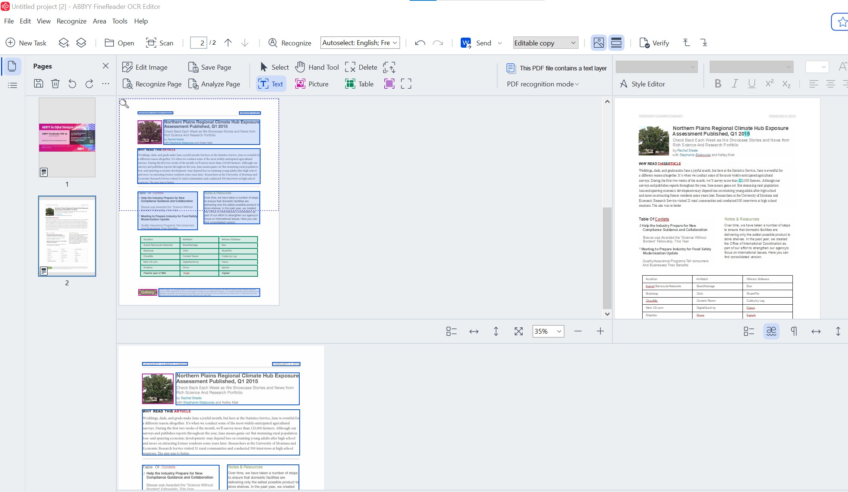Start scanning with the Scan button
This screenshot has width=848, height=492.
(x=160, y=43)
